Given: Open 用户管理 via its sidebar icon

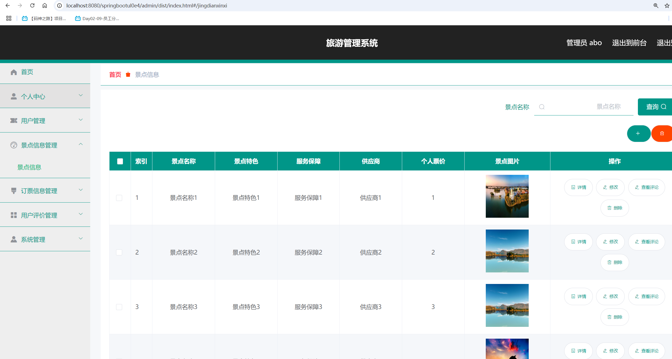Looking at the screenshot, I should [x=14, y=120].
